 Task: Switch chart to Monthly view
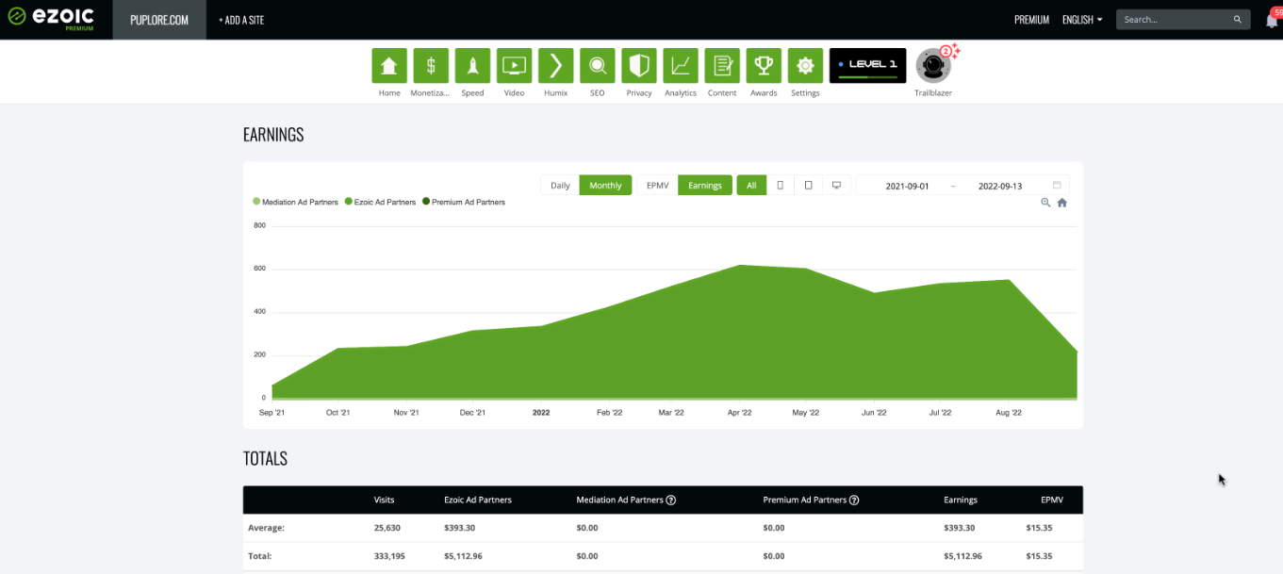point(605,186)
